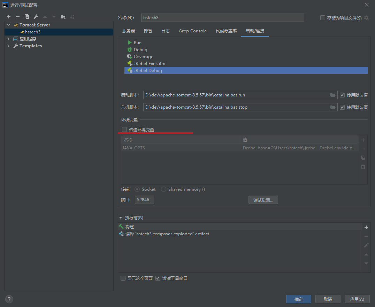
Task: Switch to 部署 tab
Action: [148, 31]
